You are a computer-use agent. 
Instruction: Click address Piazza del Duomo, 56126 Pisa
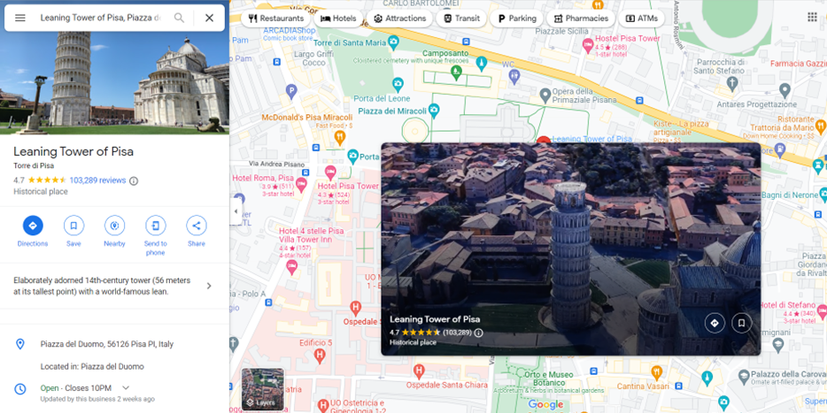coord(107,344)
